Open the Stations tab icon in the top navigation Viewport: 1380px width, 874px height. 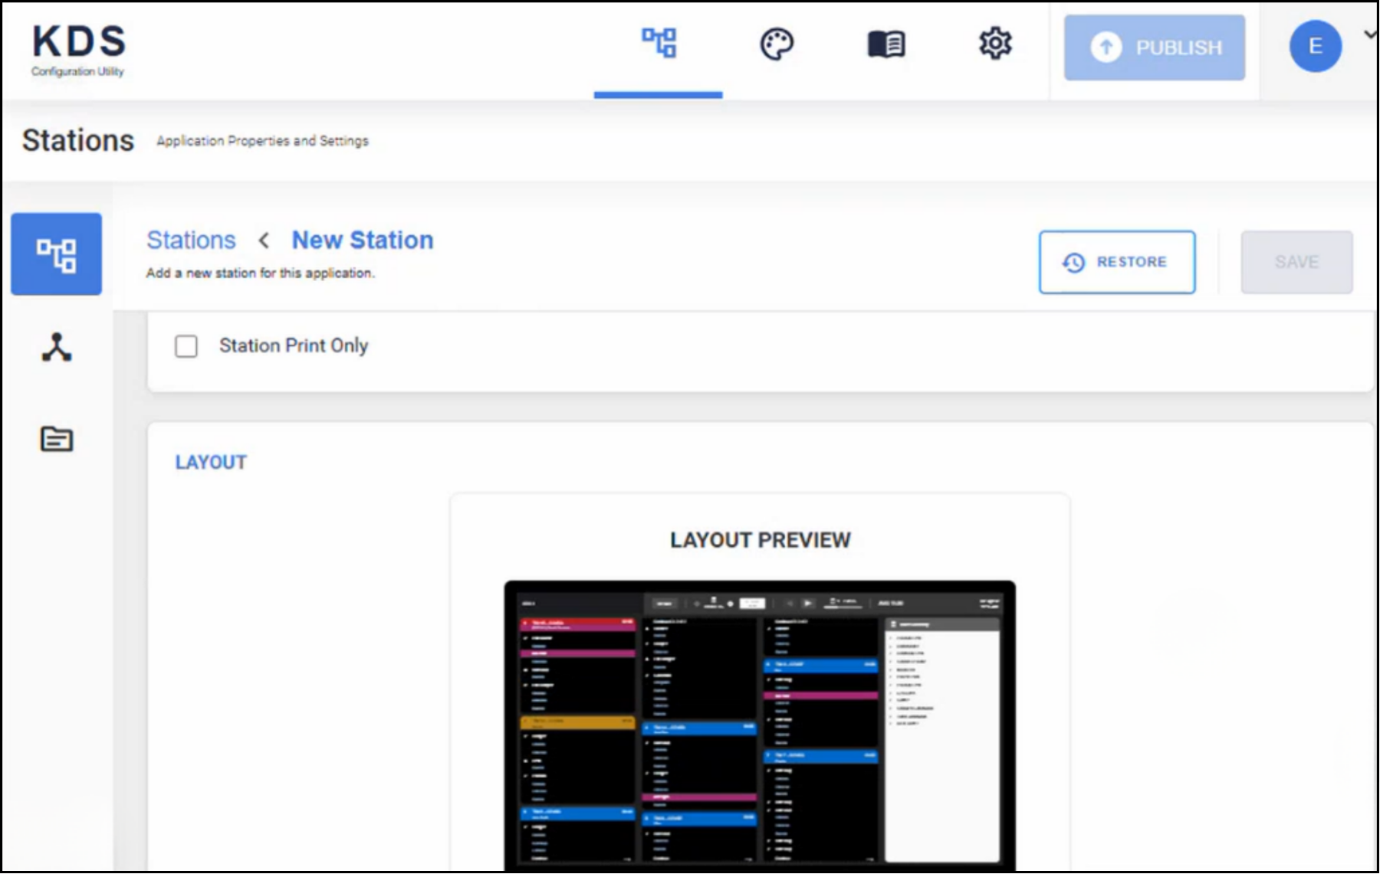pyautogui.click(x=659, y=43)
